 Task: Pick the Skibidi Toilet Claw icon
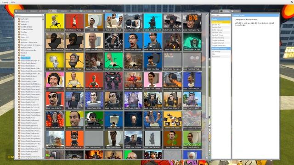click(74, 61)
